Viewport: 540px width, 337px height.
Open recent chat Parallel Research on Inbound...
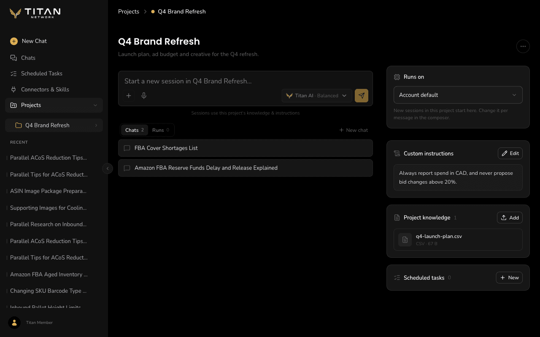pyautogui.click(x=49, y=224)
